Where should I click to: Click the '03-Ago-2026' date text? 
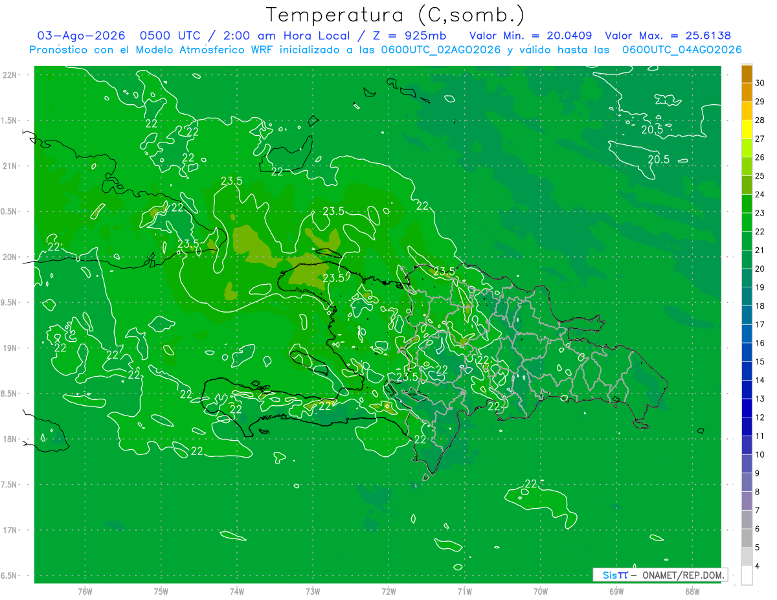pos(81,36)
